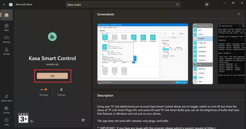Open the Library section
The image size is (246, 129).
[x=6, y=110]
